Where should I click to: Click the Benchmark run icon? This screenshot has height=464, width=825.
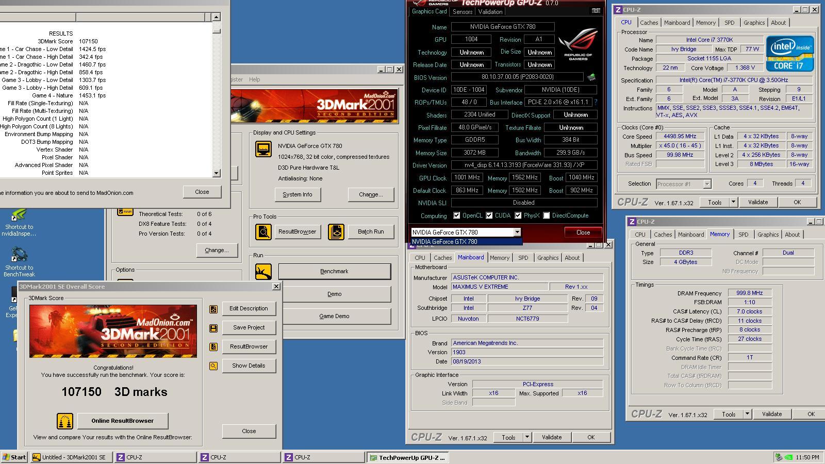point(263,272)
